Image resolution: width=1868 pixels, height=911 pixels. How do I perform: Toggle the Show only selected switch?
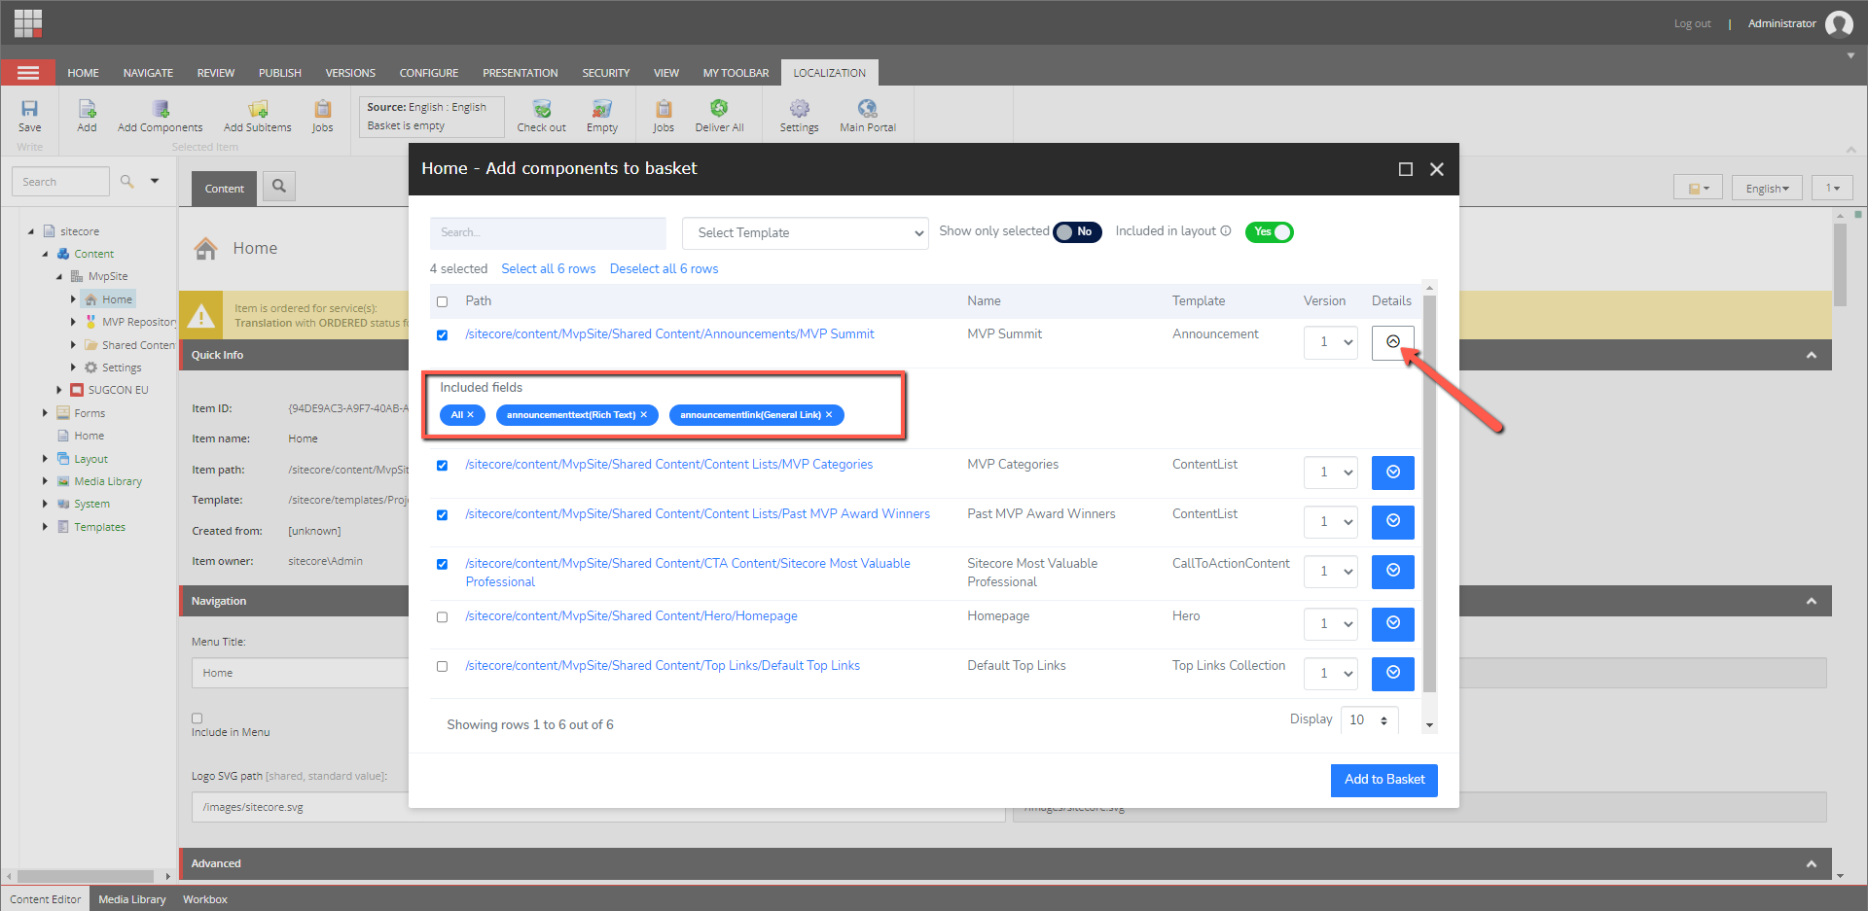pyautogui.click(x=1077, y=231)
